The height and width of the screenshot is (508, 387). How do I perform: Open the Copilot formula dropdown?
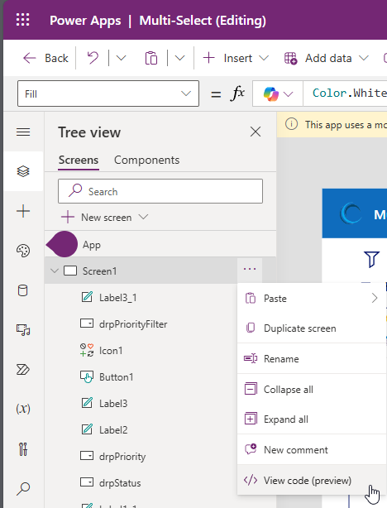point(278,93)
